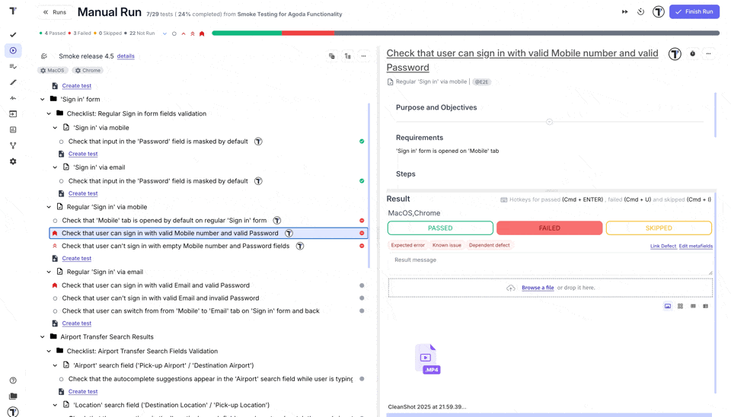Collapse the 'Sign in' form folder

click(43, 100)
